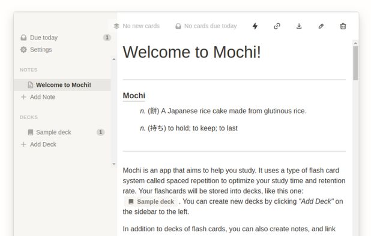Click the sidebar scroll down arrow
Screen dimensions: 371x236
[114, 164]
